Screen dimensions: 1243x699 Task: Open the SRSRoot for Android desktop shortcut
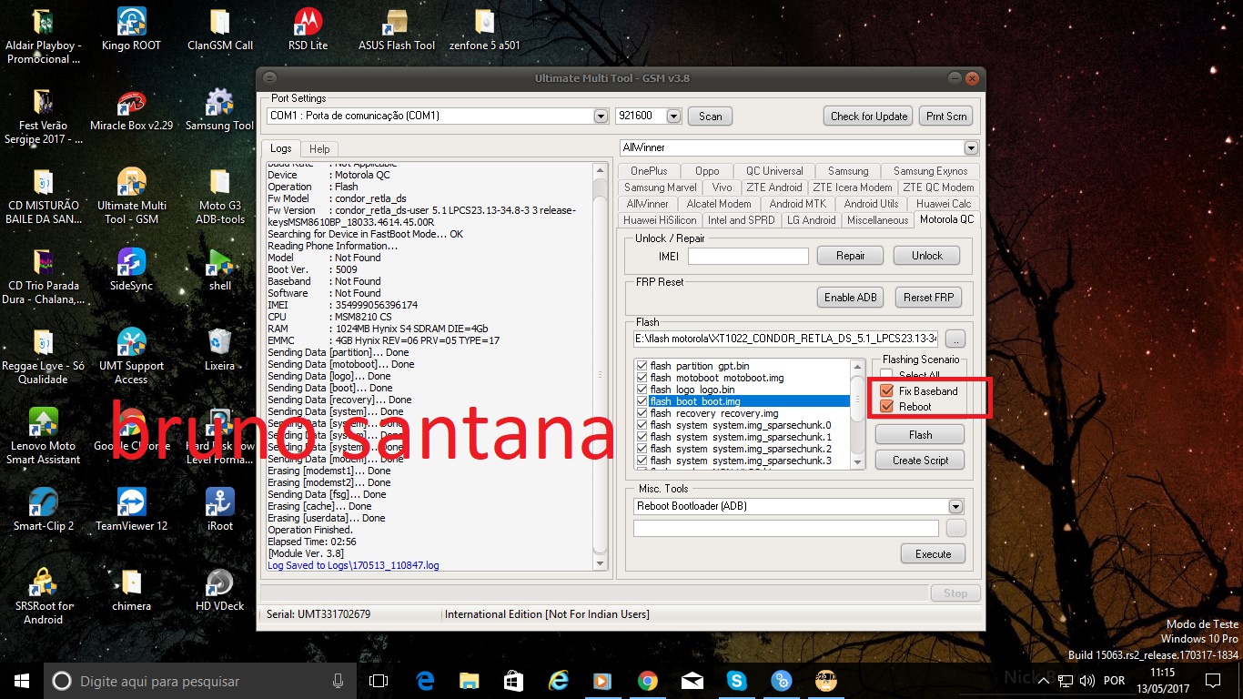(x=44, y=597)
